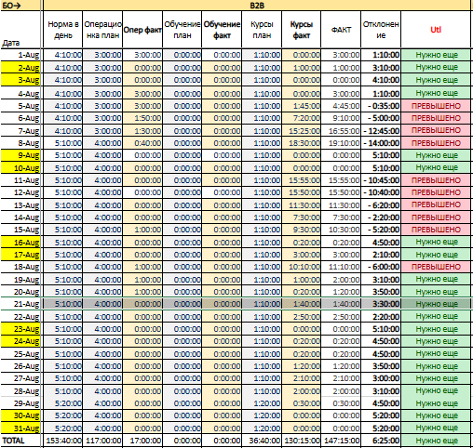Select the Курсы план column header

pos(262,30)
